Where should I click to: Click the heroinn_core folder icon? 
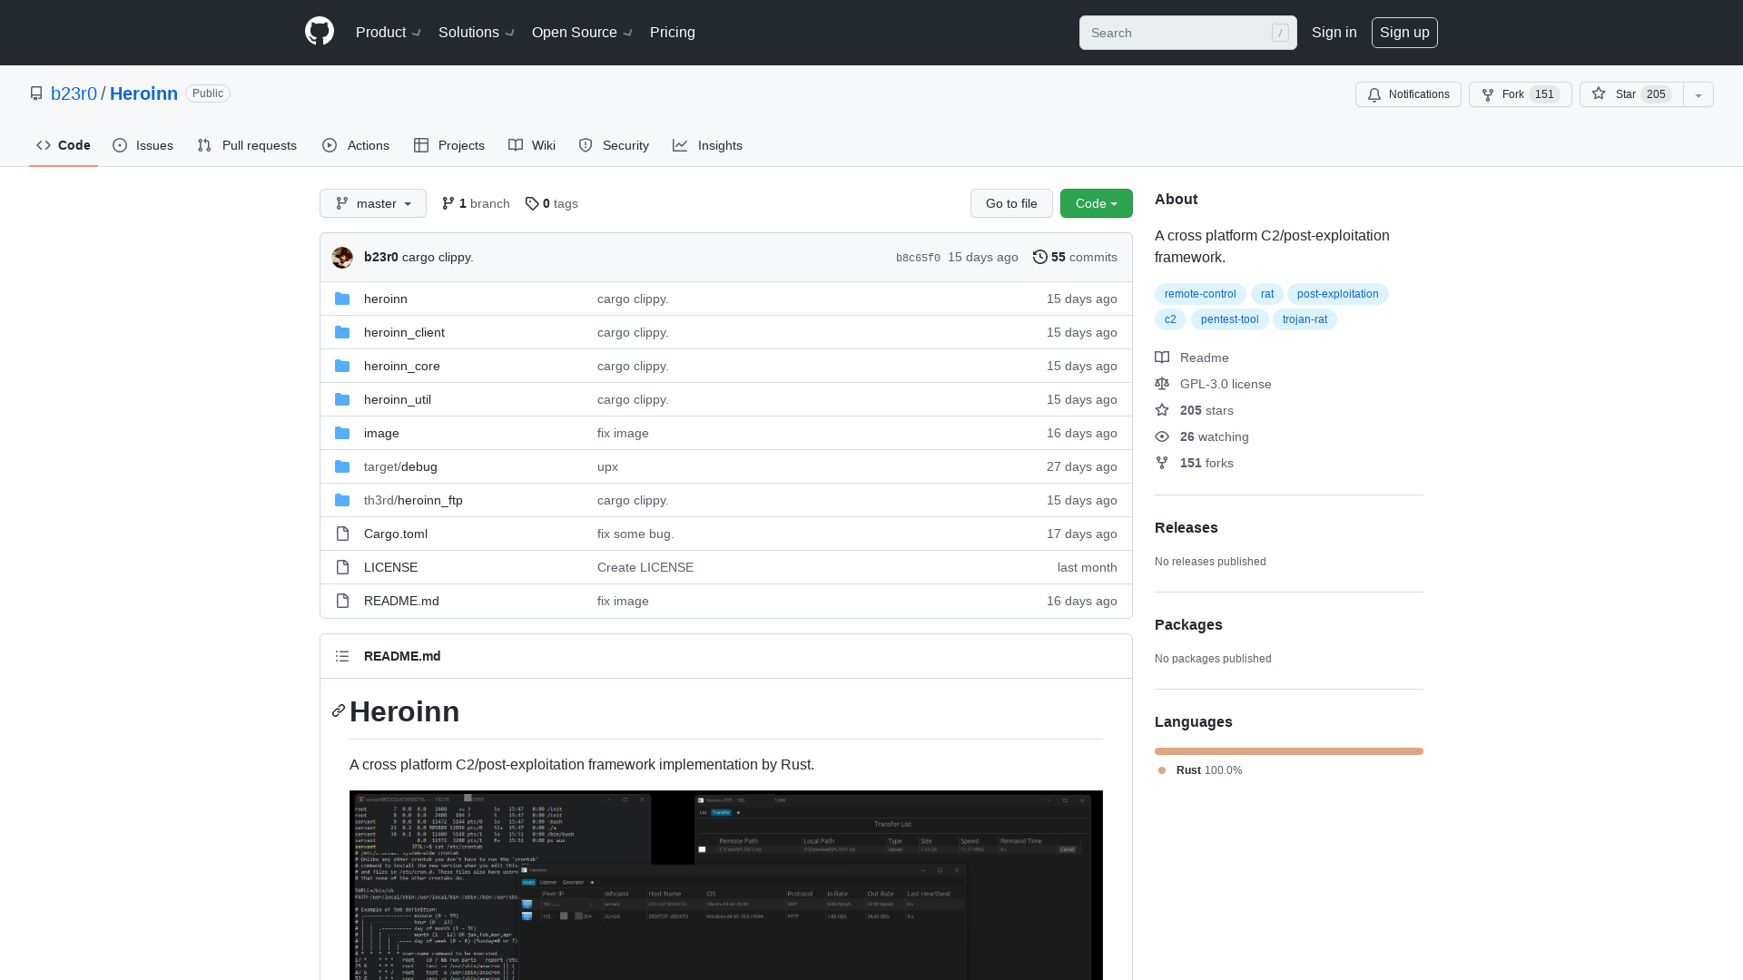tap(342, 365)
